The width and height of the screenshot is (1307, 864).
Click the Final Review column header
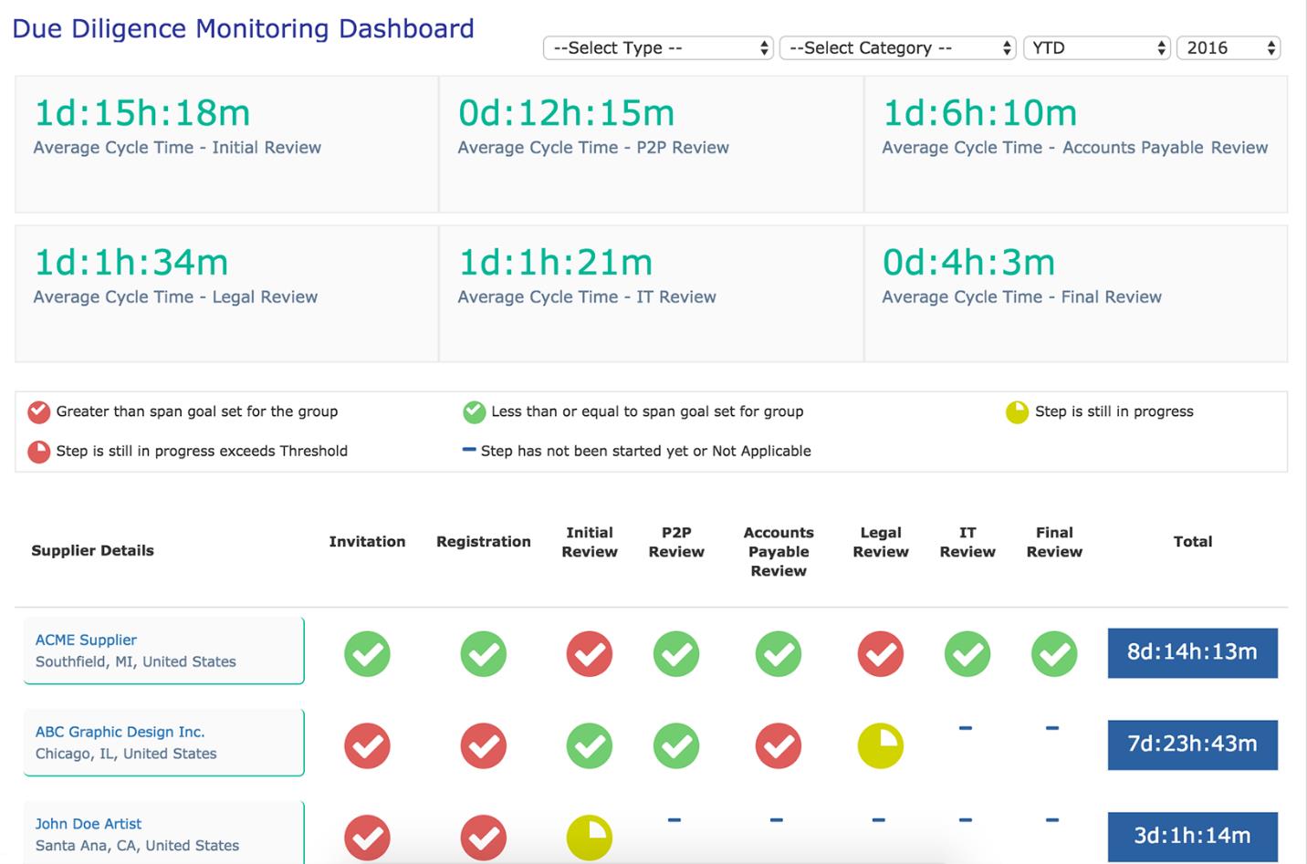1054,542
